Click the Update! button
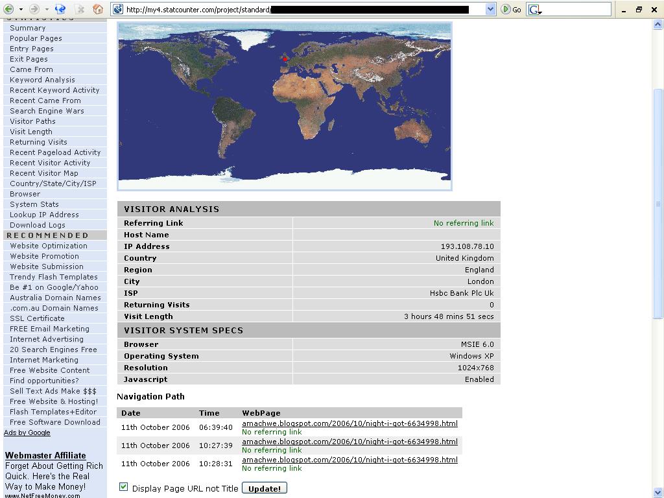This screenshot has width=664, height=498. click(265, 488)
